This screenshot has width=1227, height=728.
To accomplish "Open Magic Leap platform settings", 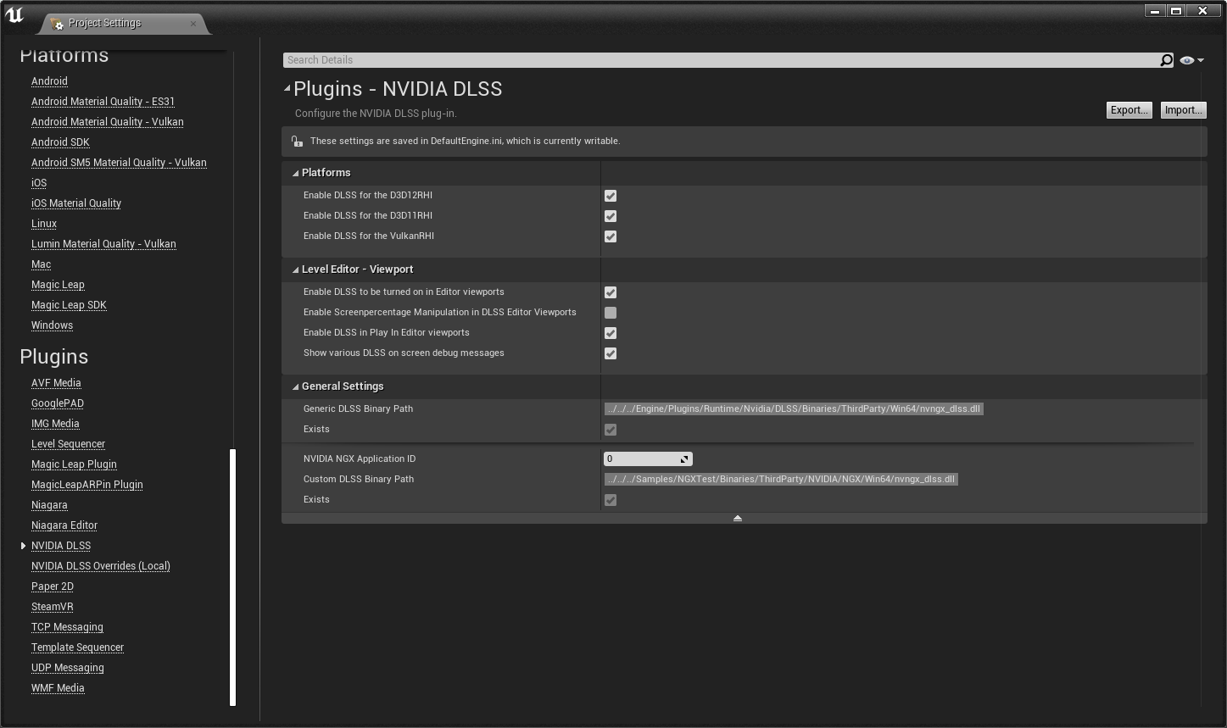I will pos(58,285).
